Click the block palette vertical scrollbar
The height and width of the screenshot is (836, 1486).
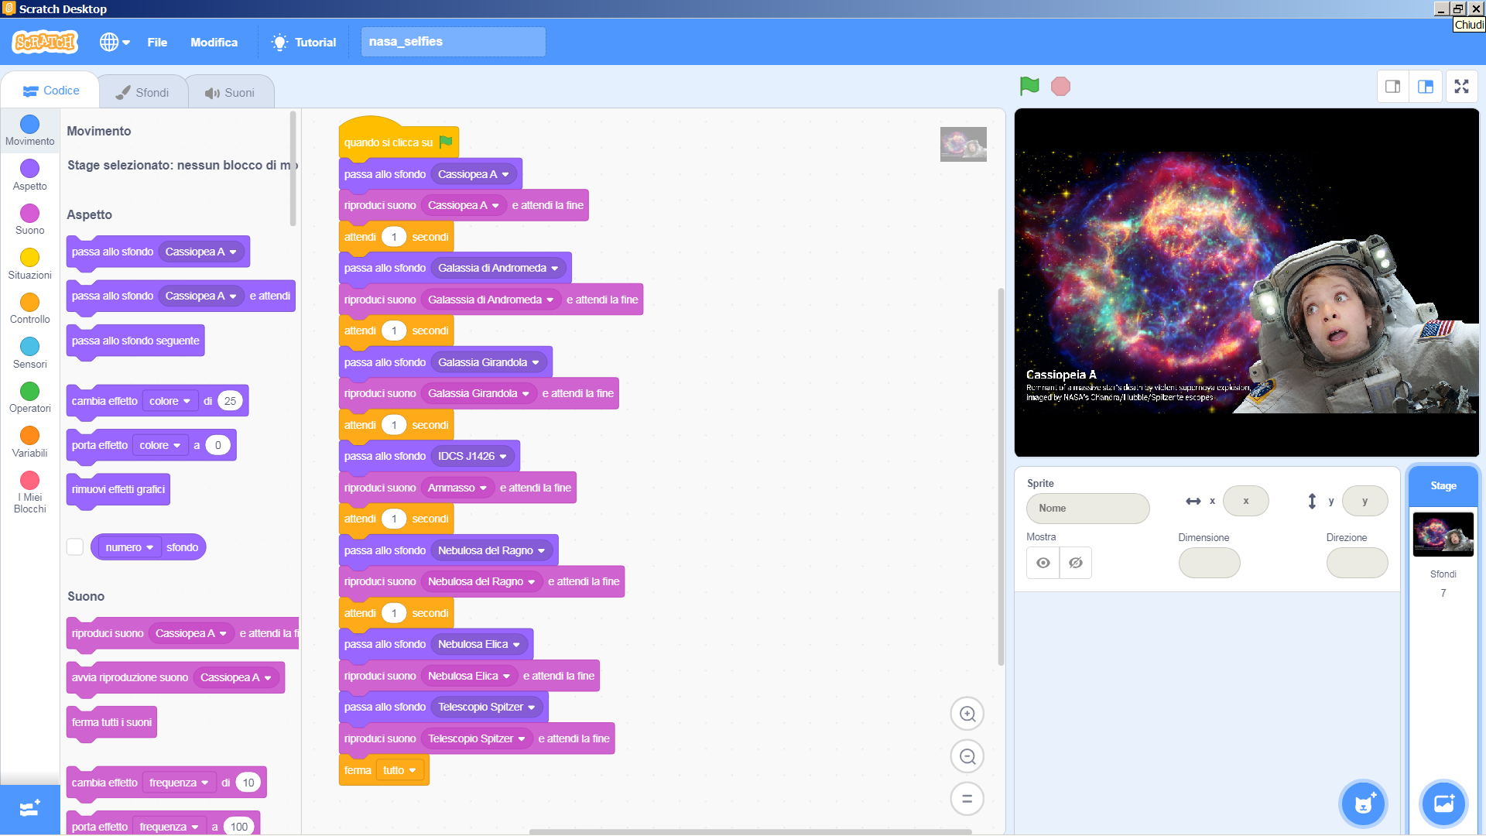coord(293,169)
